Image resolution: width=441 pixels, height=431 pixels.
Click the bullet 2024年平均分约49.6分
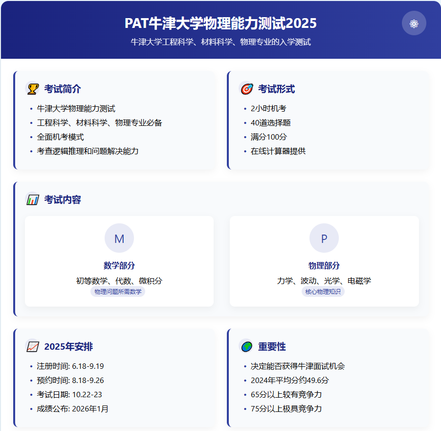pos(290,380)
